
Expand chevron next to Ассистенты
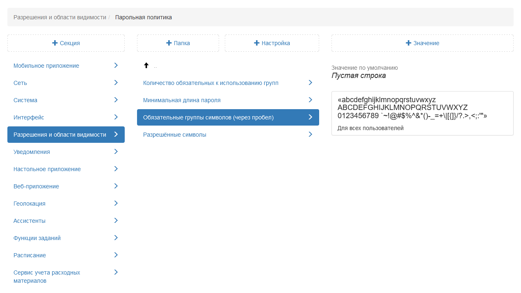[x=116, y=220]
